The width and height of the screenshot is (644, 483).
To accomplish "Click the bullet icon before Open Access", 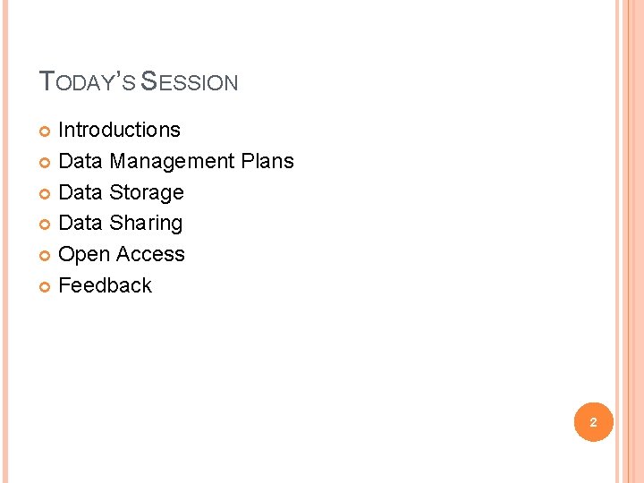I will point(46,256).
